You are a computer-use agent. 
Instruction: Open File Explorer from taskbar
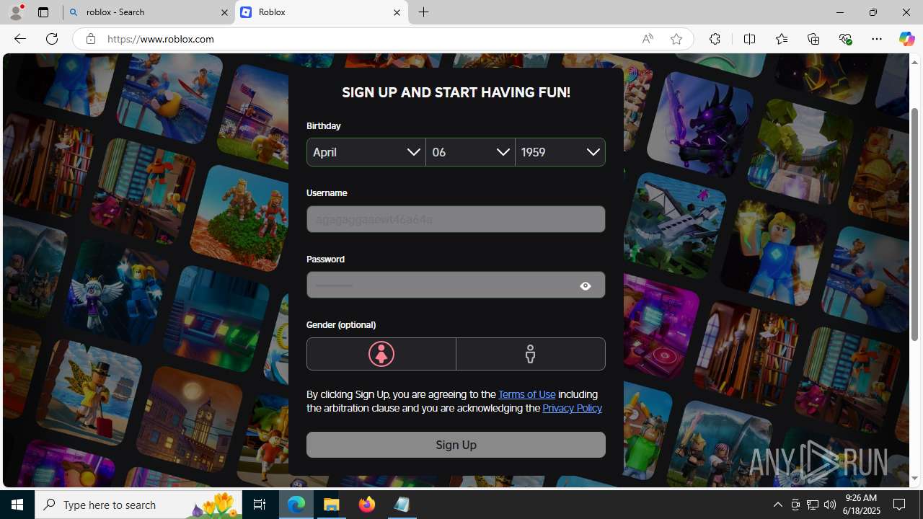pos(332,505)
